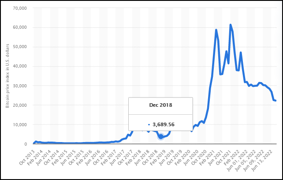The height and width of the screenshot is (180, 283).
Task: Click the 30,000 y-axis label
Action: click(x=20, y=86)
